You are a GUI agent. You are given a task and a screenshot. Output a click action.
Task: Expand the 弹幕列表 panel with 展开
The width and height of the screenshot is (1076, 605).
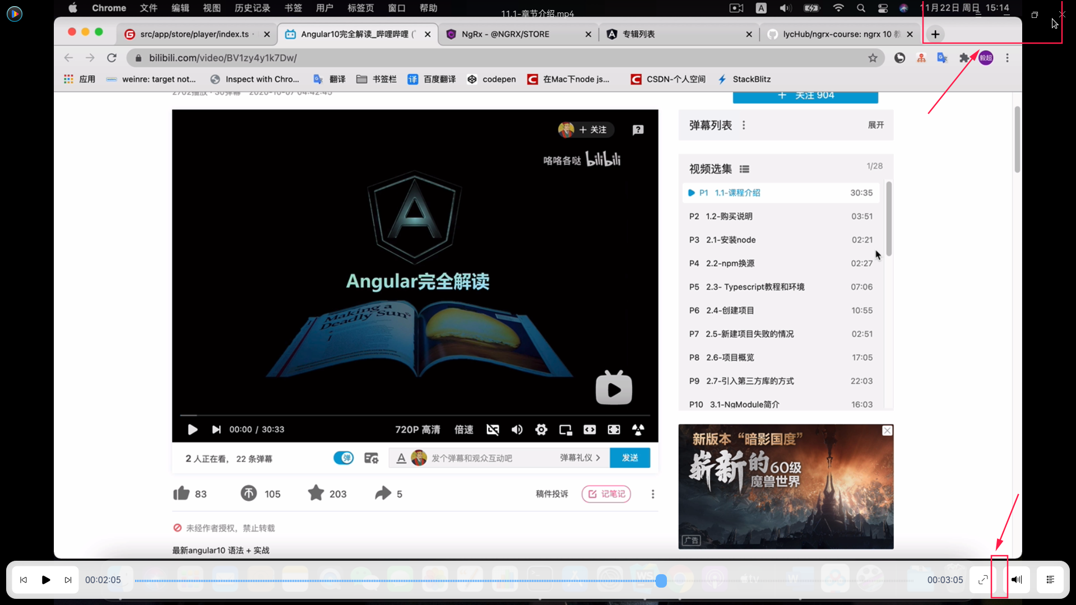(x=875, y=125)
